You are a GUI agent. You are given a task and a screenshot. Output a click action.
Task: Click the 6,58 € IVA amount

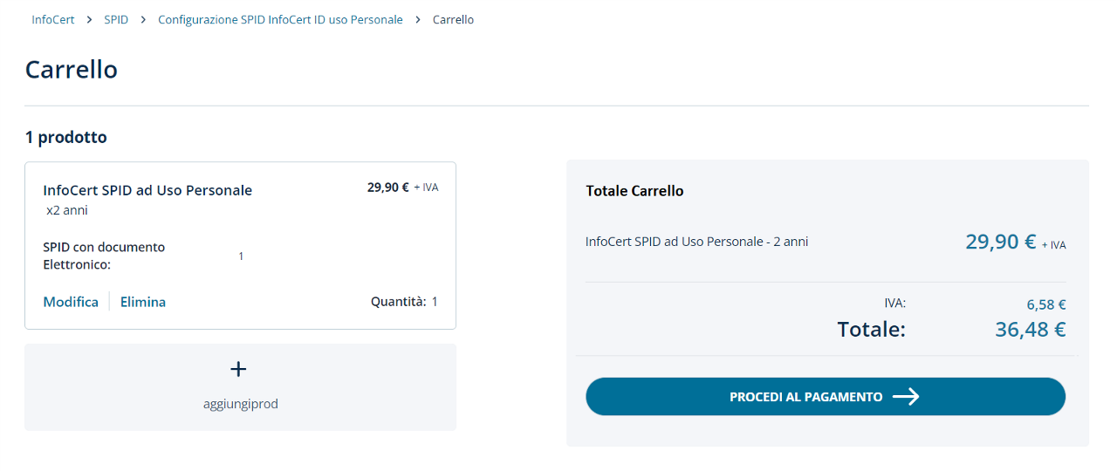(x=1046, y=304)
